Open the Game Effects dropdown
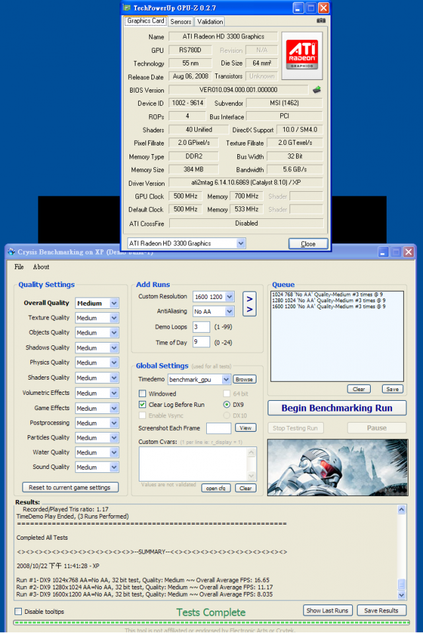The height and width of the screenshot is (633, 423). (114, 408)
